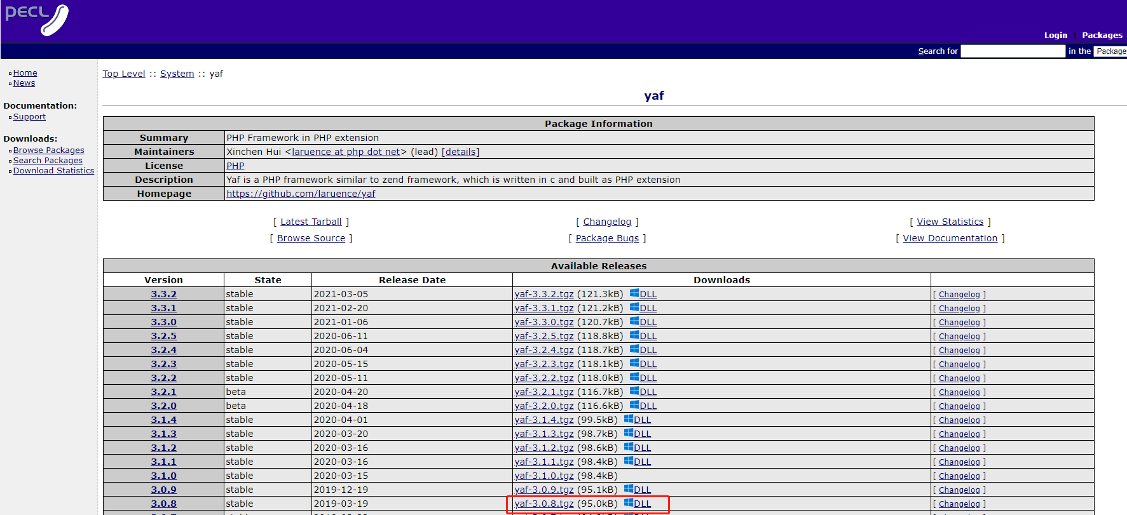Open the PHP license link
This screenshot has height=515, width=1127.
[235, 166]
